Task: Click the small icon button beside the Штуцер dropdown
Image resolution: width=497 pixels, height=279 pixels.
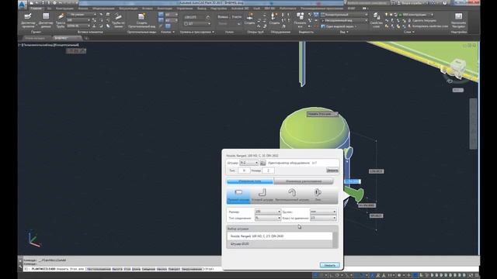Action: click(262, 163)
